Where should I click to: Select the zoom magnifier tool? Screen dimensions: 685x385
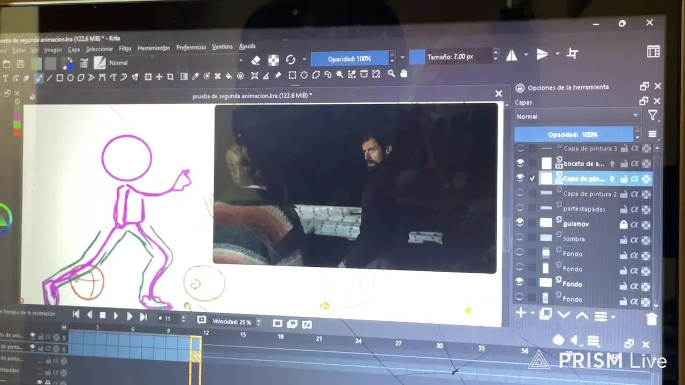[x=391, y=74]
